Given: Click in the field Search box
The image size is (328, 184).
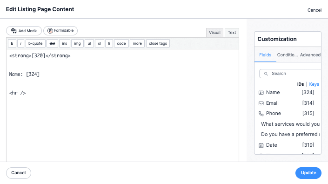Looking at the screenshot, I should 290,74.
